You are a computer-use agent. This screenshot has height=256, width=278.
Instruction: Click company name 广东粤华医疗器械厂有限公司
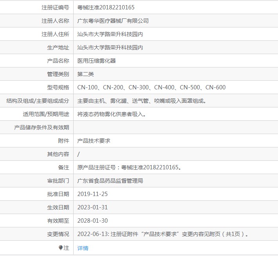[x=113, y=21]
